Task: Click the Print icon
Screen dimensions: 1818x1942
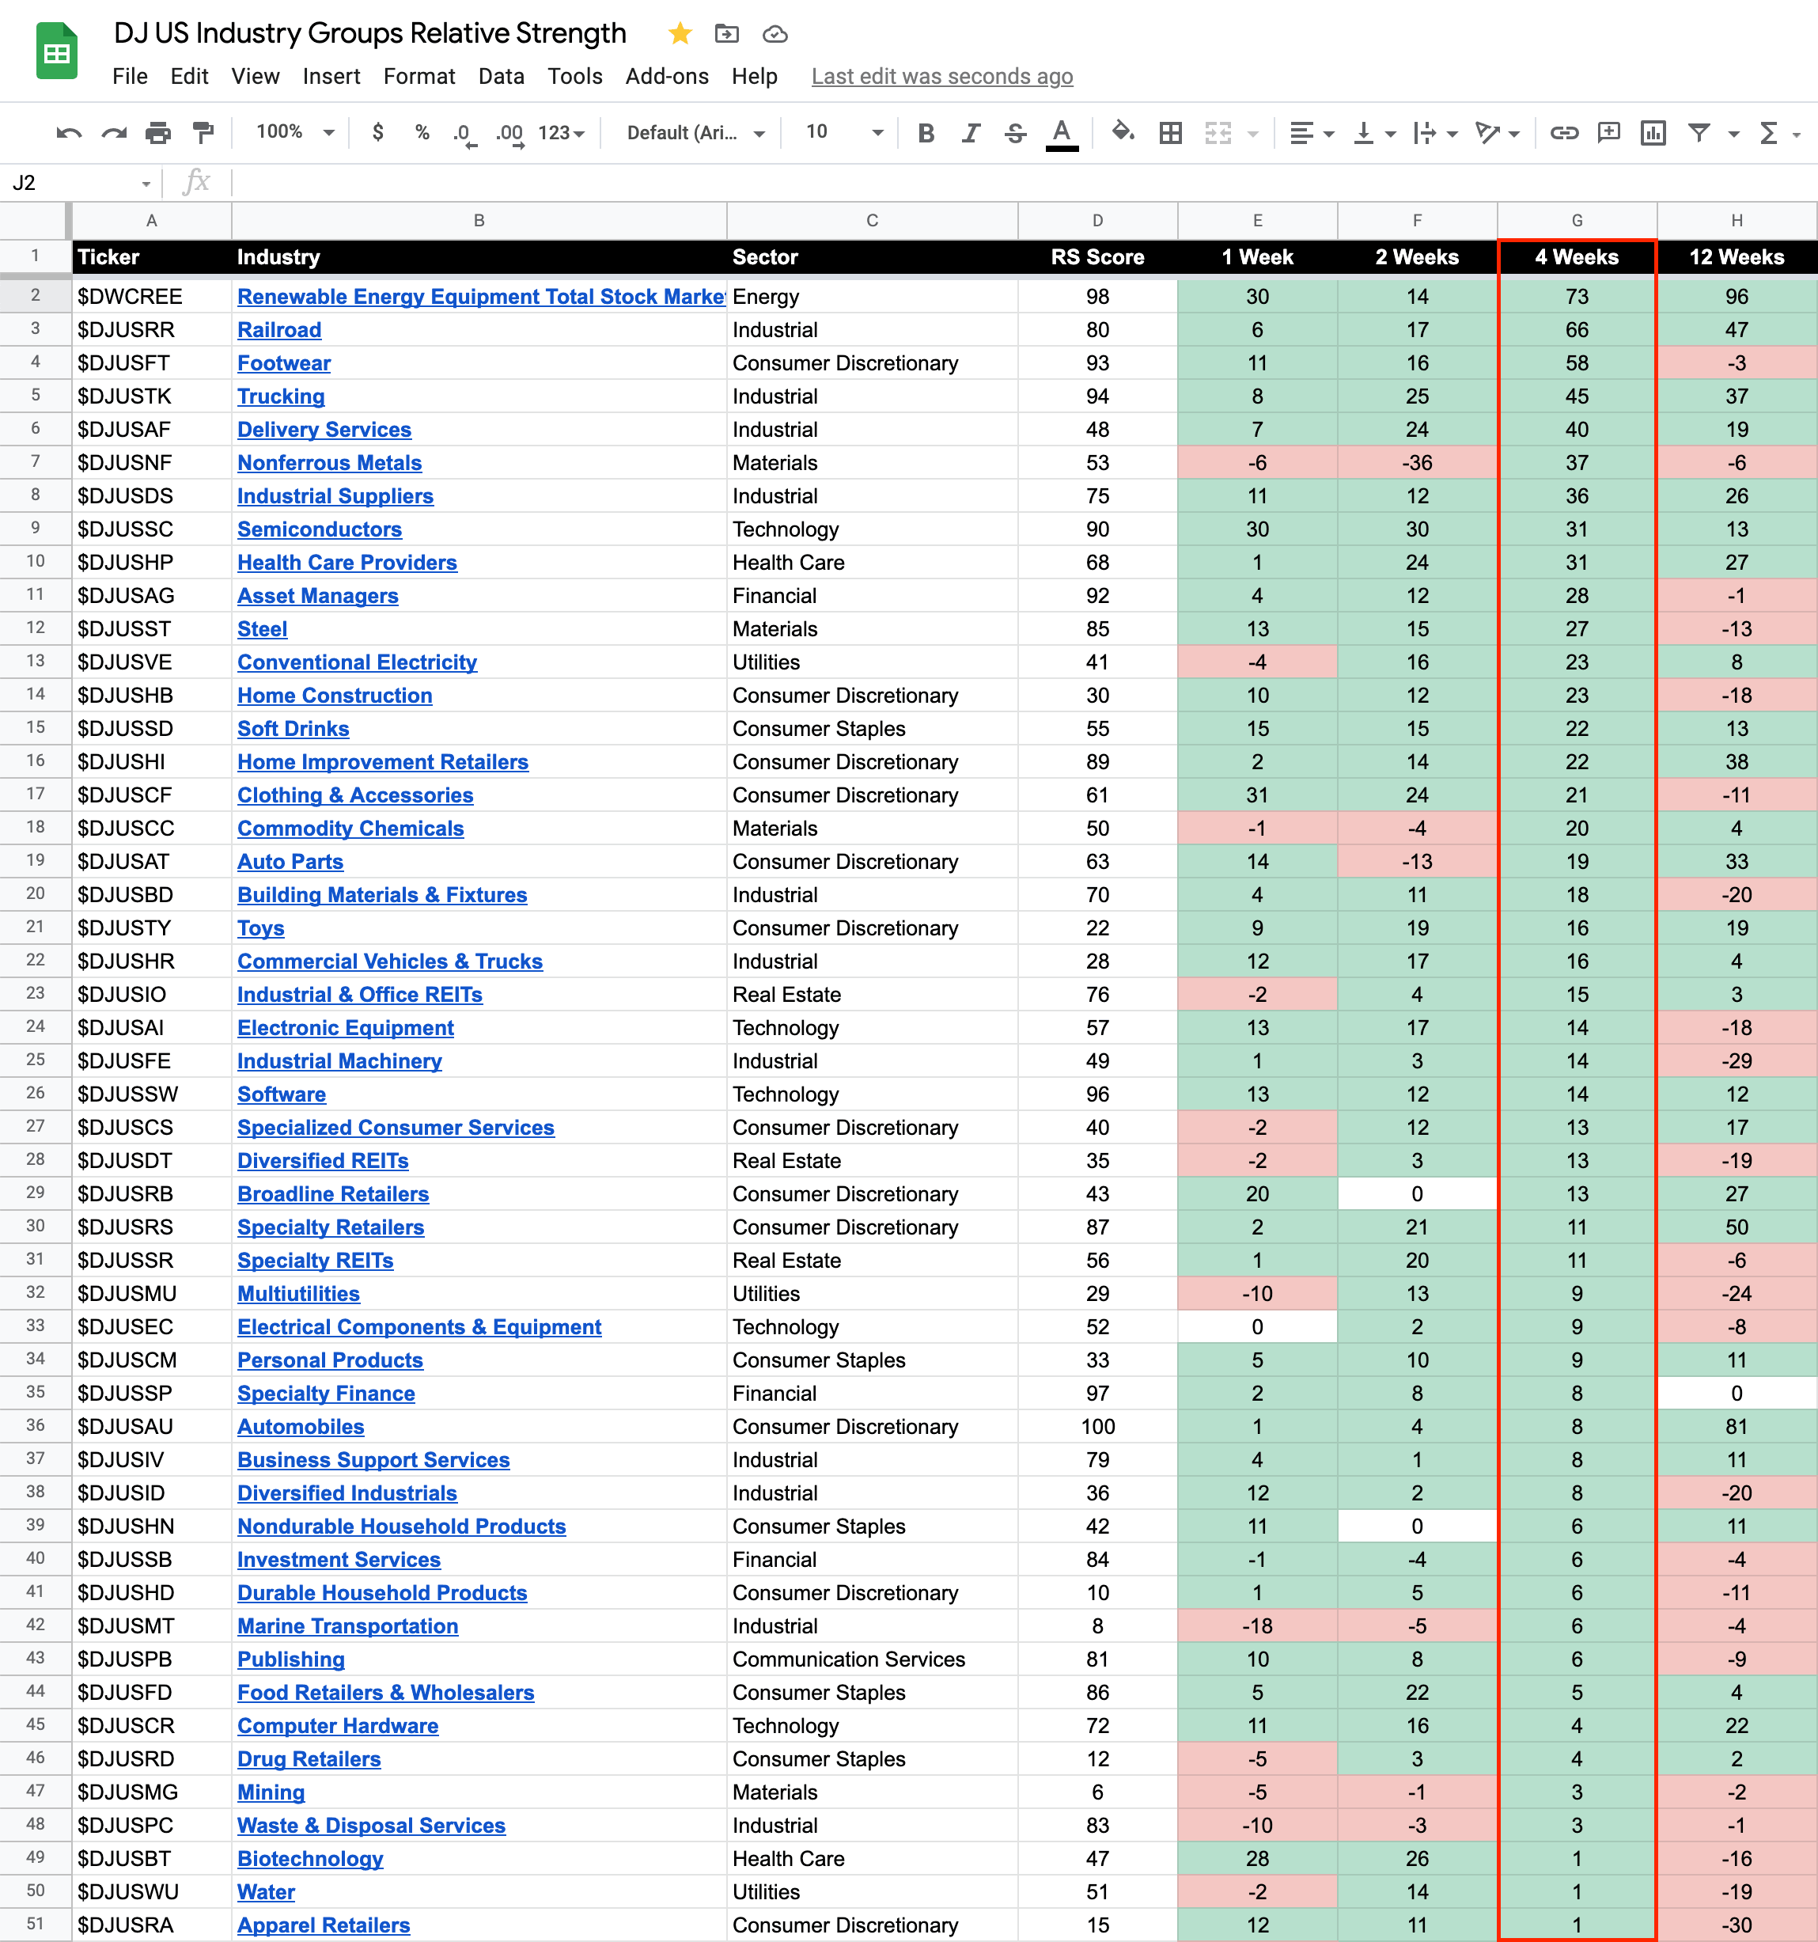Action: pos(158,133)
